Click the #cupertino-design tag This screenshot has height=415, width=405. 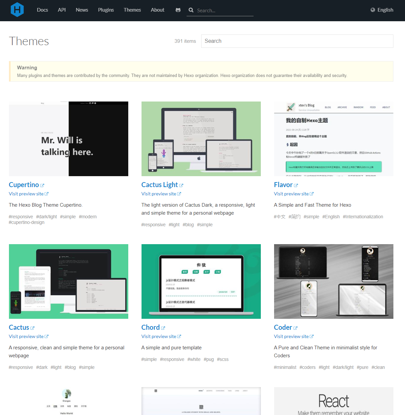[x=27, y=222]
